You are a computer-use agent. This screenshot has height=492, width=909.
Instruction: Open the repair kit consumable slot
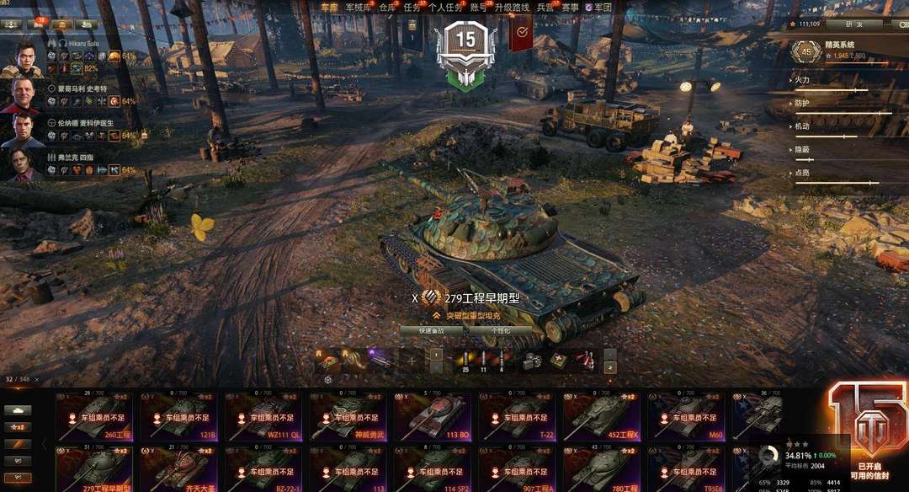(x=531, y=361)
